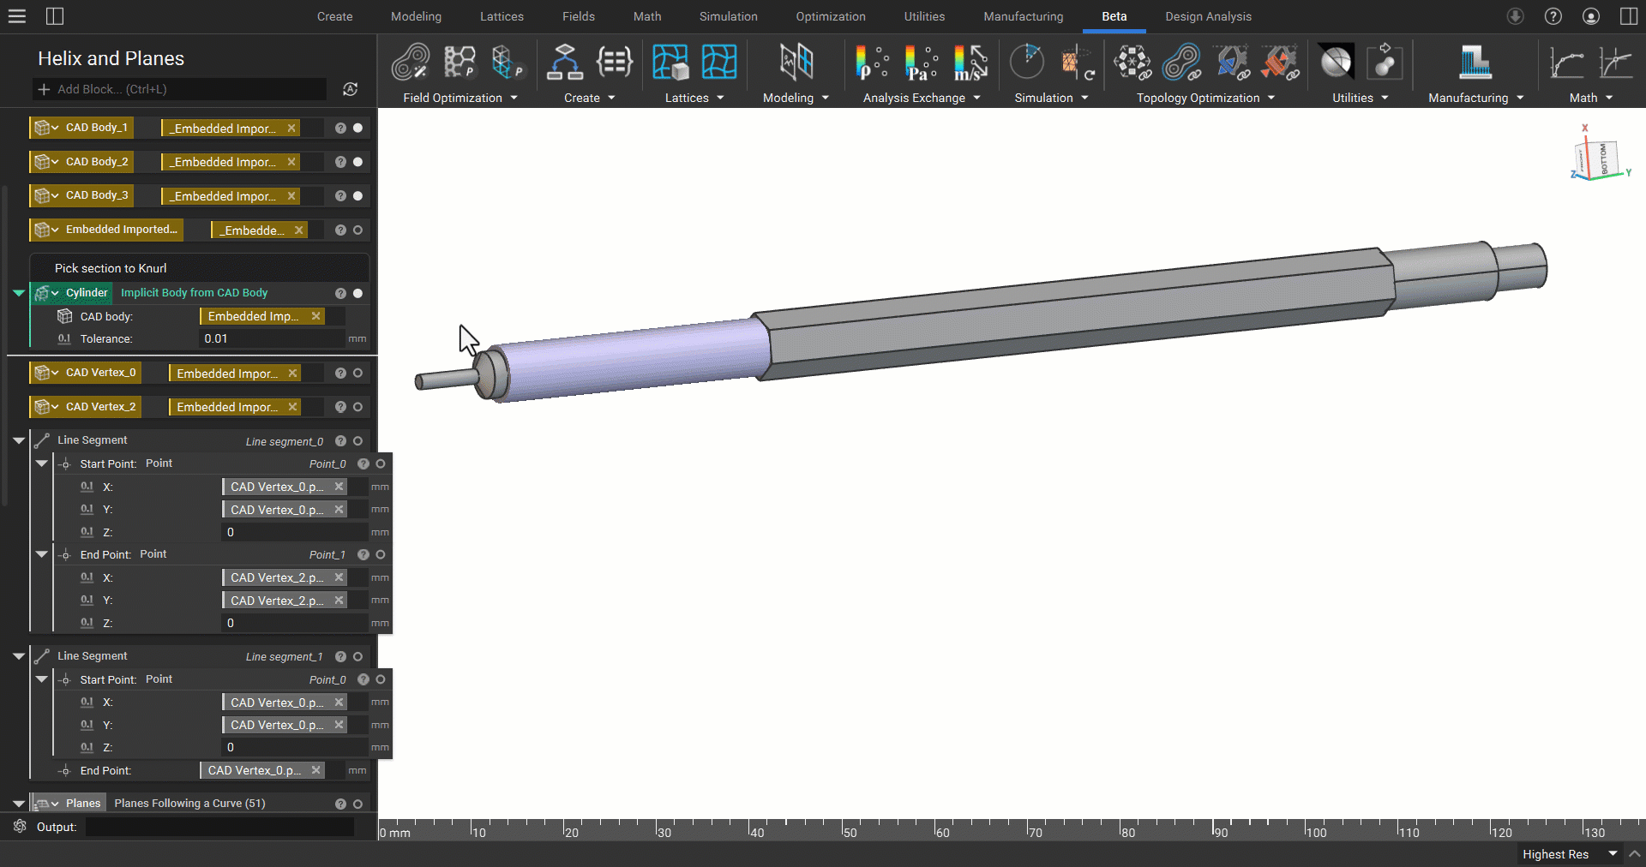Image resolution: width=1646 pixels, height=867 pixels.
Task: Open the curve fitting Math tool
Action: click(1566, 63)
